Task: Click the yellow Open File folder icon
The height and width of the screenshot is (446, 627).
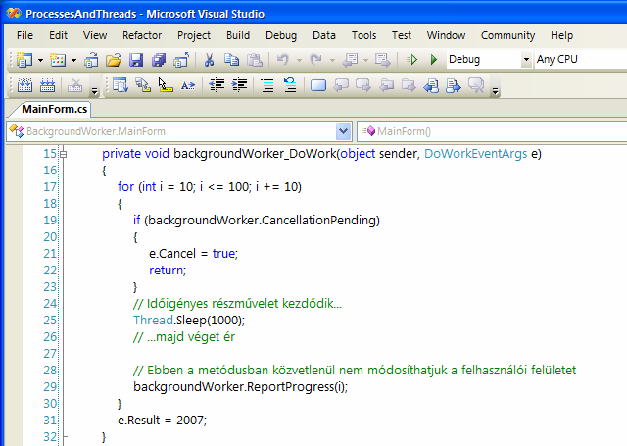Action: (x=114, y=60)
